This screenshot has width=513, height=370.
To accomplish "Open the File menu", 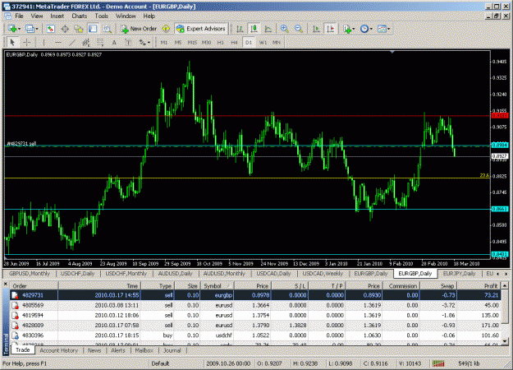I will (x=19, y=16).
